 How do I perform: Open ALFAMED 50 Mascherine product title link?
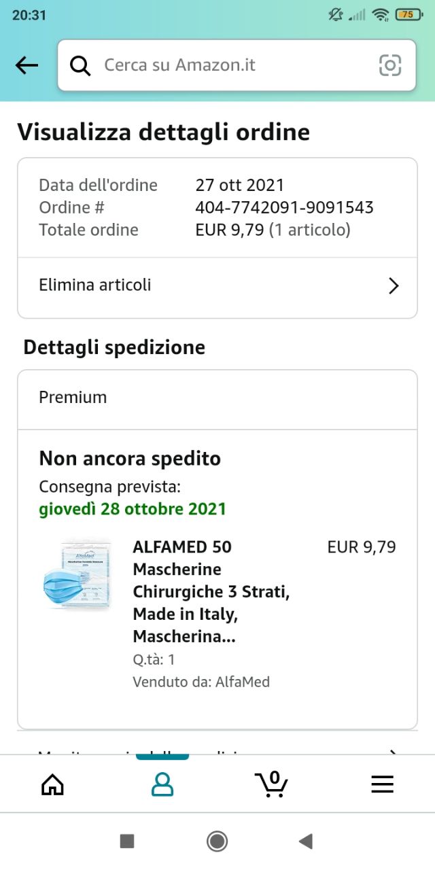[211, 591]
